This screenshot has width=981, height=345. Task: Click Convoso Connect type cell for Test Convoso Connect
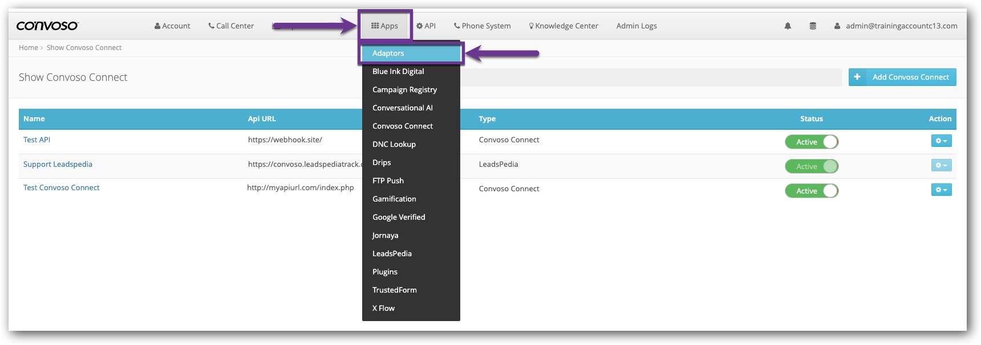509,188
